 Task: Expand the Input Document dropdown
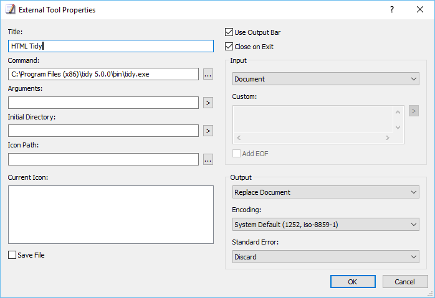(x=326, y=79)
